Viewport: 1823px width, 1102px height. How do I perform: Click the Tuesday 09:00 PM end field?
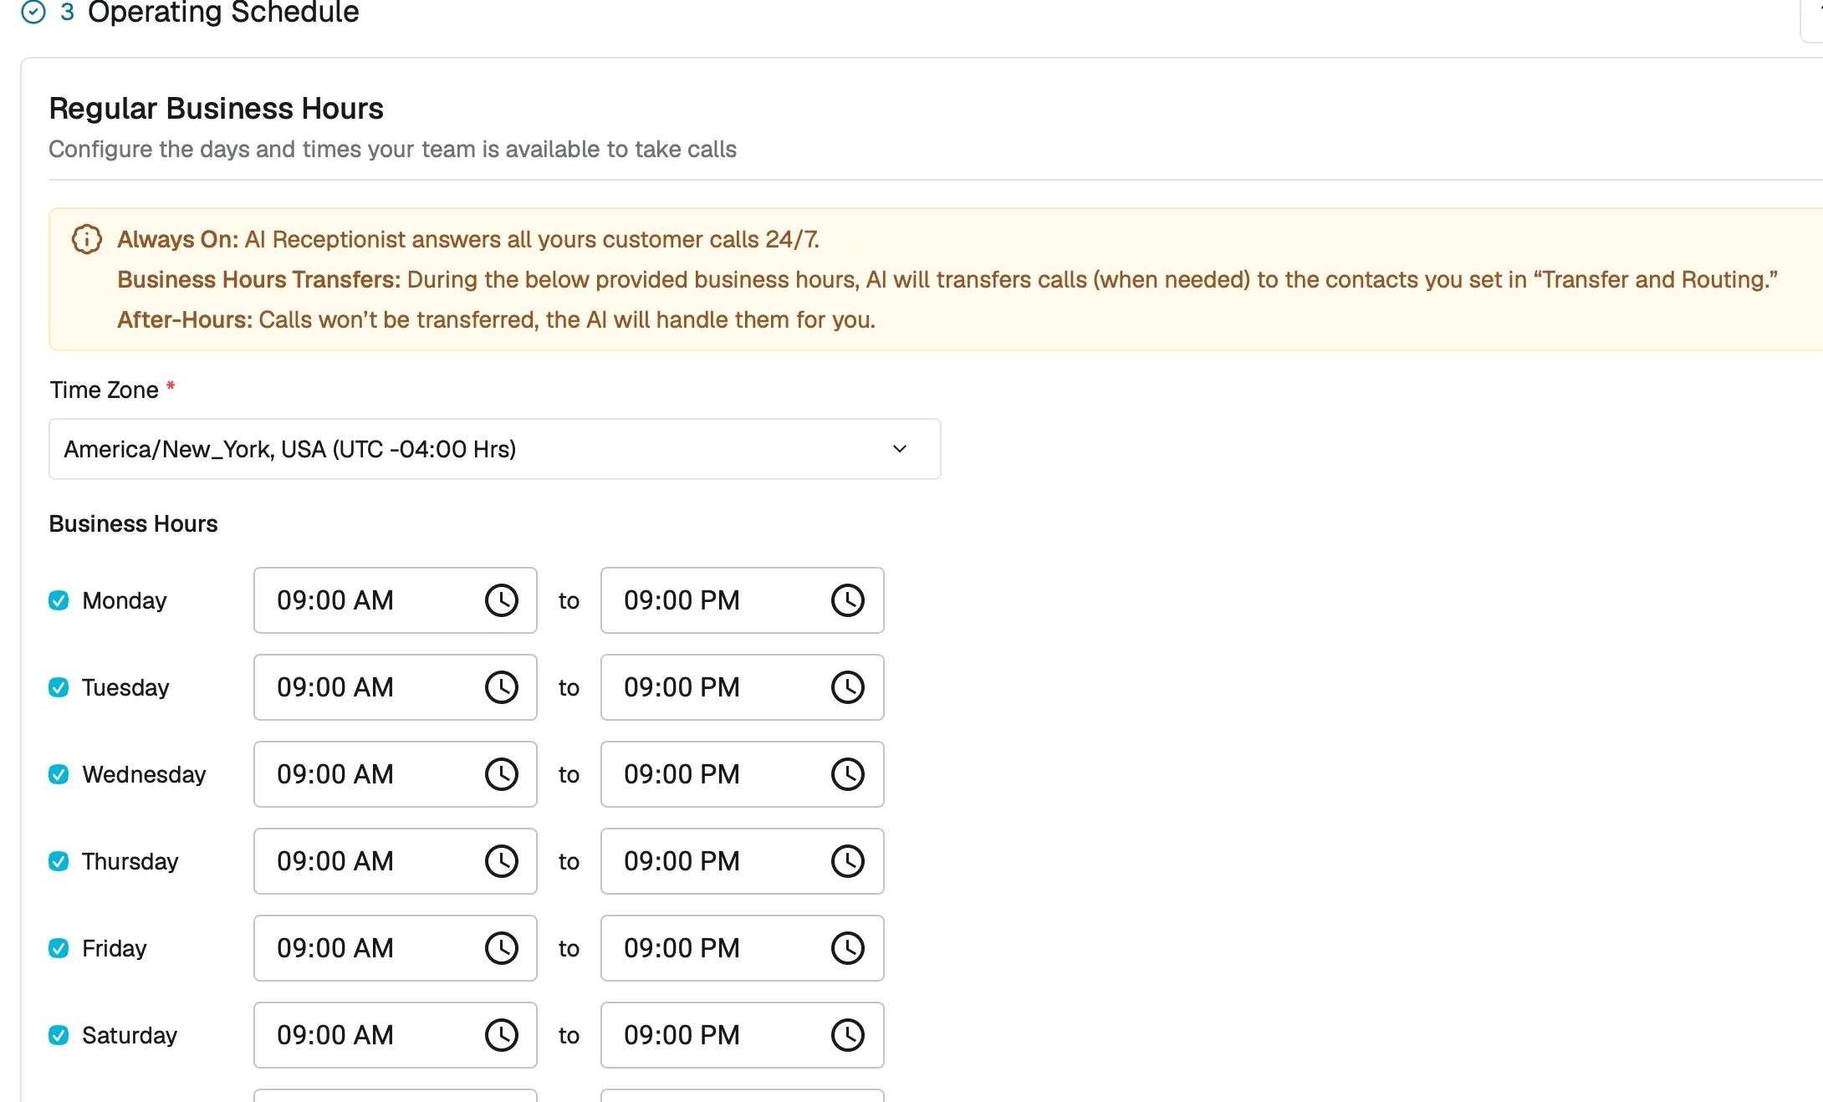pos(743,687)
